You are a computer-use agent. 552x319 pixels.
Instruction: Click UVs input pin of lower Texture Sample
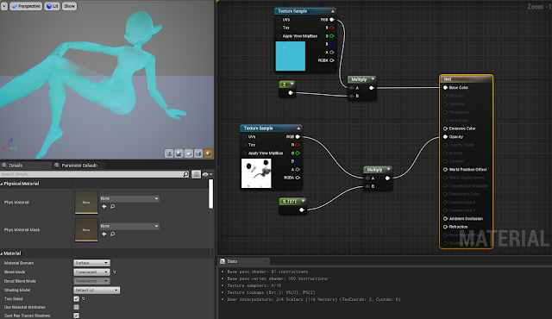(x=244, y=137)
